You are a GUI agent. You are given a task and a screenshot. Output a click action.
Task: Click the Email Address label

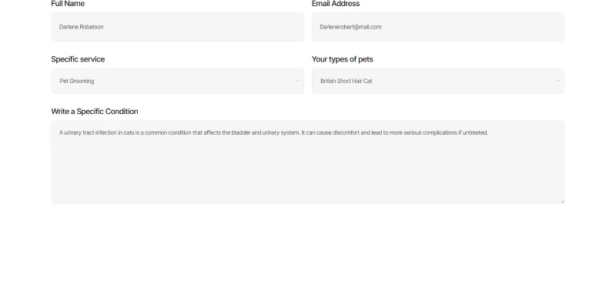(x=336, y=4)
